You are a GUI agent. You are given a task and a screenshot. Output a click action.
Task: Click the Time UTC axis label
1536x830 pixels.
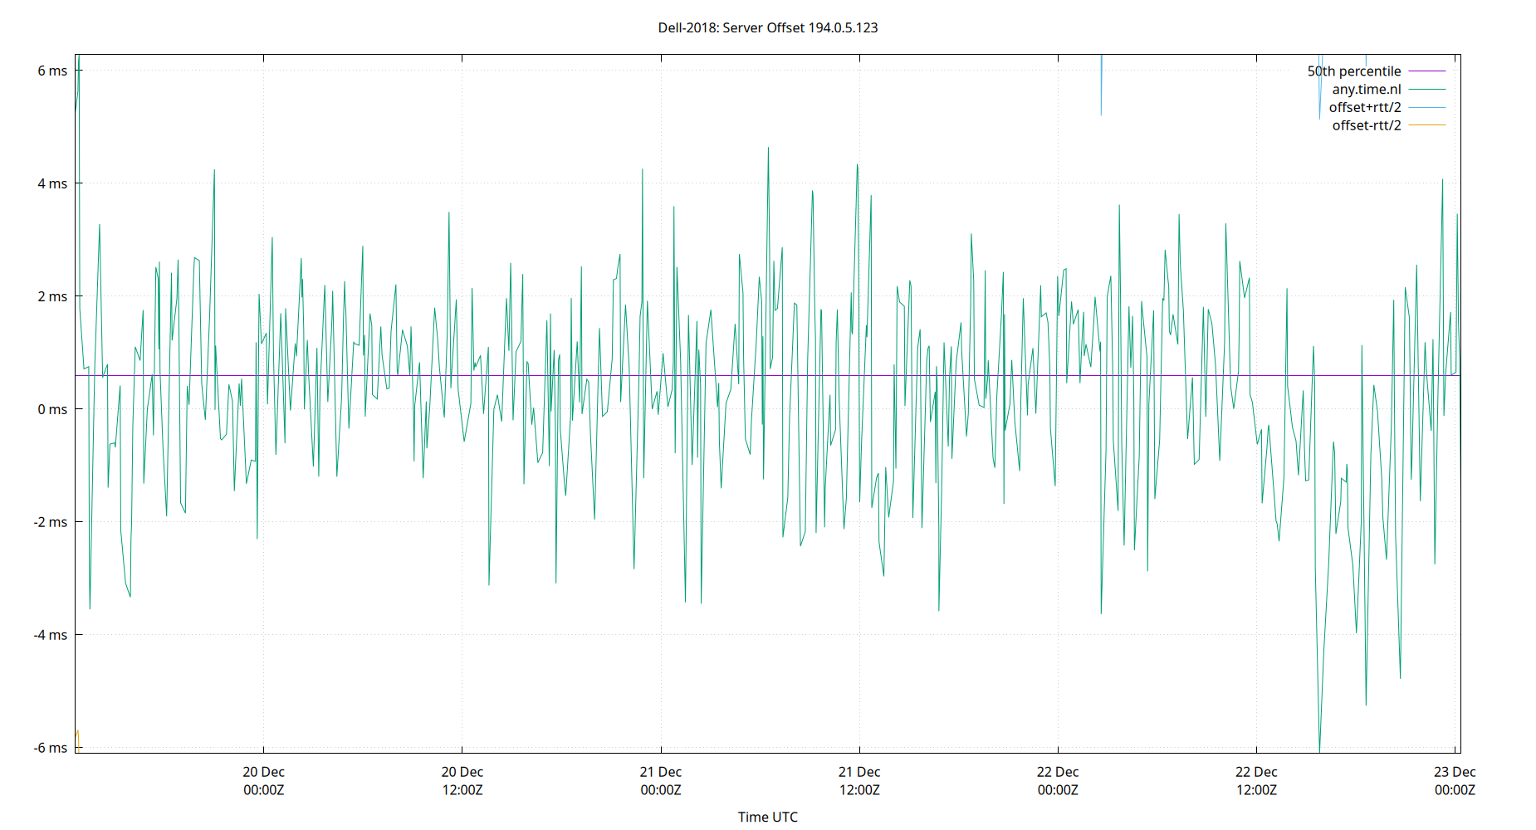tap(768, 817)
